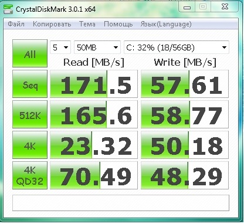Open the Тема menu
244x224 pixels.
click(x=87, y=24)
